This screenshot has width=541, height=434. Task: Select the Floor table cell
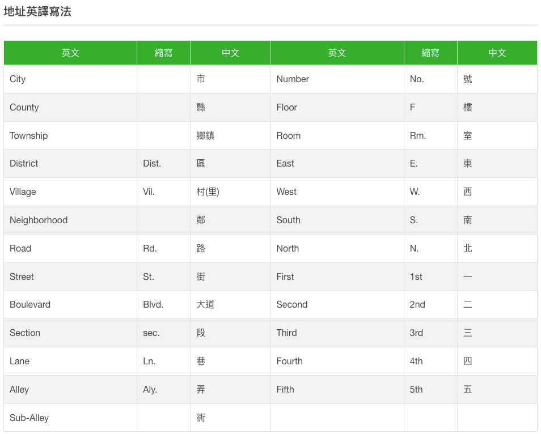(287, 107)
